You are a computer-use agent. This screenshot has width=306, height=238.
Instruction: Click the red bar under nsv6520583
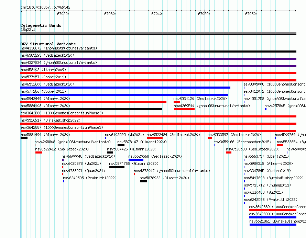[229, 152]
